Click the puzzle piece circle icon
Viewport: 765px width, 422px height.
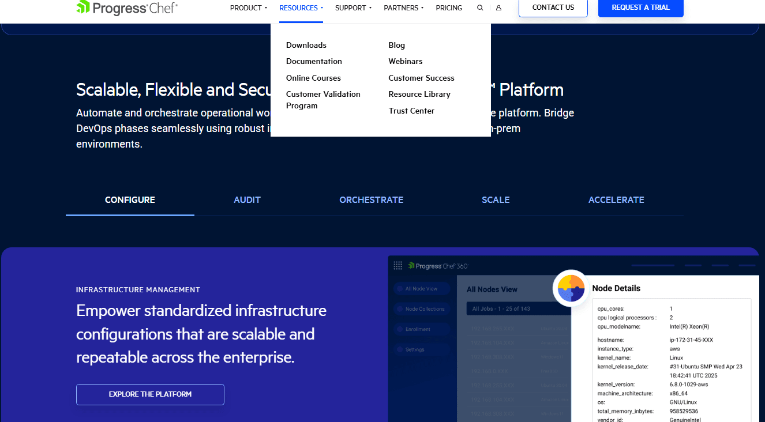click(x=571, y=288)
